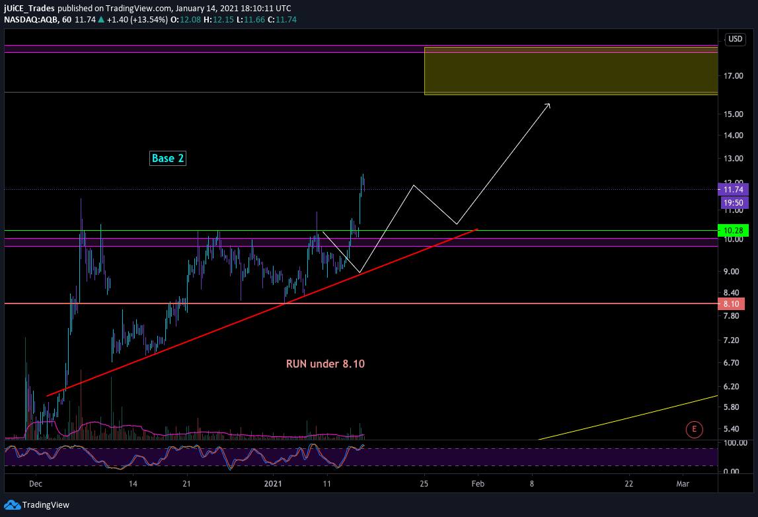Click the 17.00 price axis label
The image size is (758, 517).
pyautogui.click(x=734, y=76)
